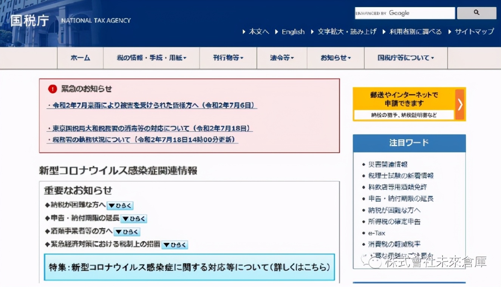Screen dimensions: 501x287
Task: Click the English language link
Action: coord(293,32)
